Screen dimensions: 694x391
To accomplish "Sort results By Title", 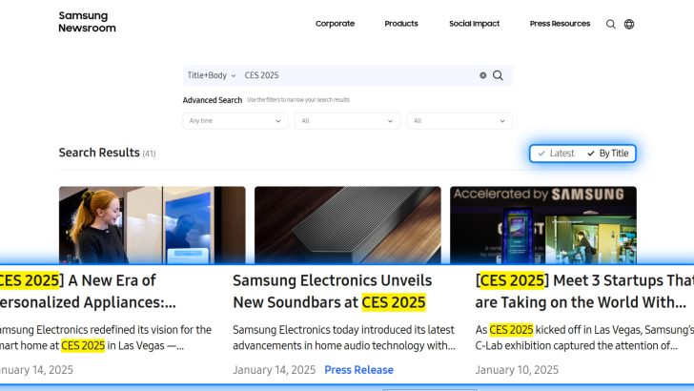I will point(607,154).
